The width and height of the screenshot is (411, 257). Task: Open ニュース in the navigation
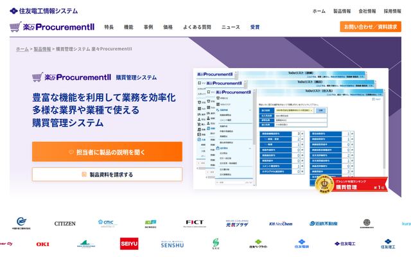(x=231, y=27)
